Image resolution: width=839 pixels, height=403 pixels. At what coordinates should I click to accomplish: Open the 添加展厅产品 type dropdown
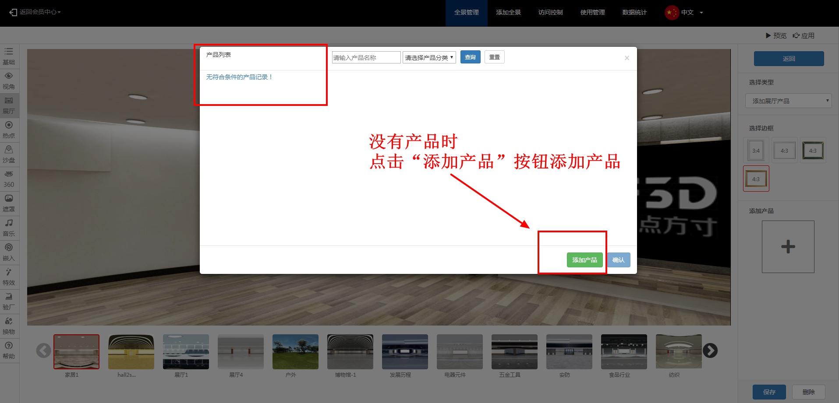(788, 101)
